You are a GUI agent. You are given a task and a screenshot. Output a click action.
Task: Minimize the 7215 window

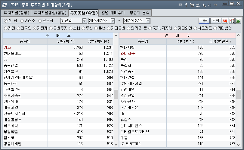[x=225, y=4]
